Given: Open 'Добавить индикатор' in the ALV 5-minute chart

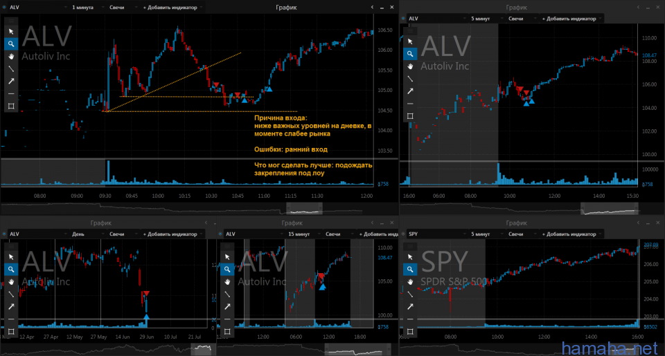Looking at the screenshot, I should pyautogui.click(x=571, y=19).
